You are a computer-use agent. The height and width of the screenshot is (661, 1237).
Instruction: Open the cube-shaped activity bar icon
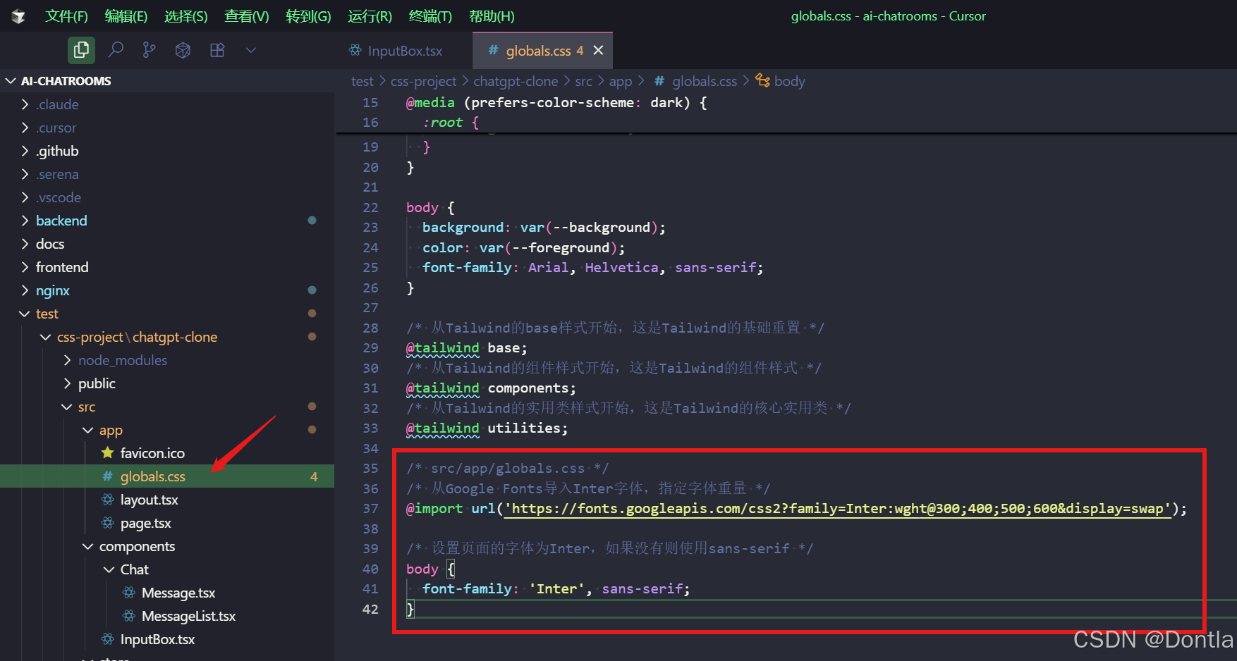pos(183,50)
